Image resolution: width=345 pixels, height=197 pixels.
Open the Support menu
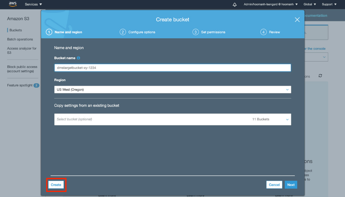click(x=329, y=4)
